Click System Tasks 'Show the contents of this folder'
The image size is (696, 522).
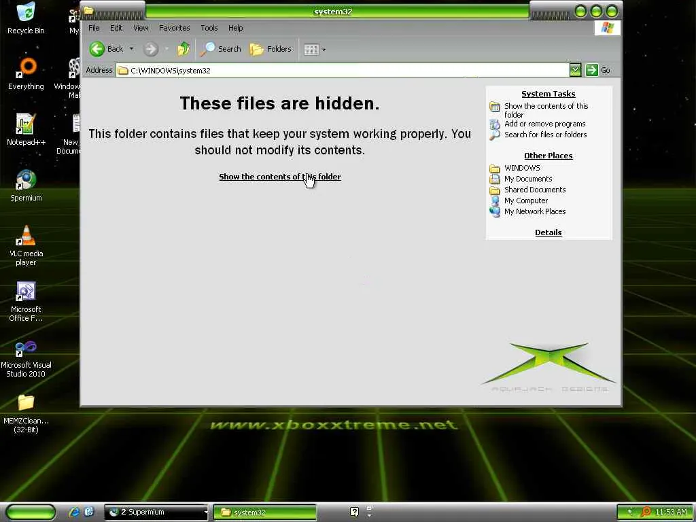[546, 110]
